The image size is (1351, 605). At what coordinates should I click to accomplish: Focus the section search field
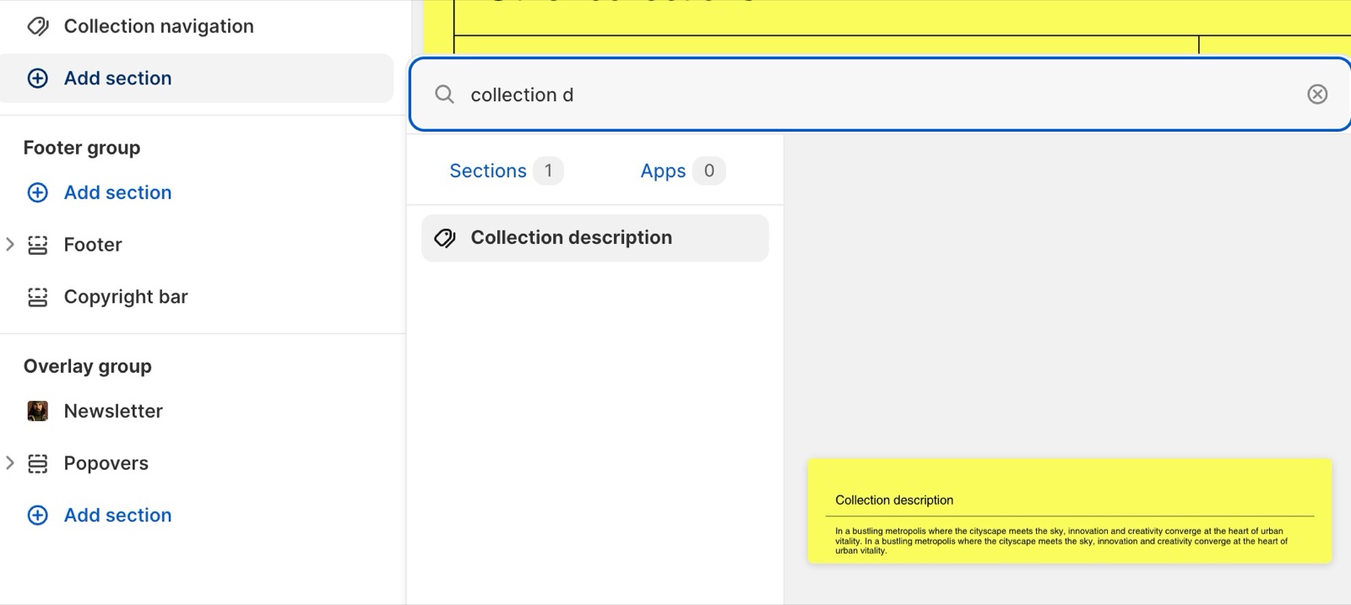(x=880, y=95)
